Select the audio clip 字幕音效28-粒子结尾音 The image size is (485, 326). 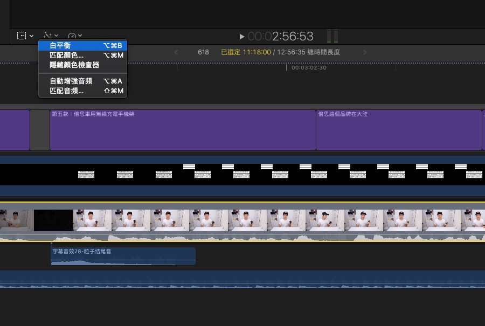tap(123, 255)
